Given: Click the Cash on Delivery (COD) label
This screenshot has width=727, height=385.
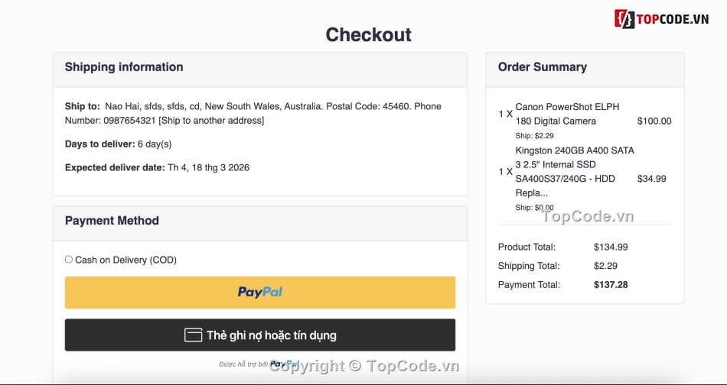Looking at the screenshot, I should click(x=126, y=260).
